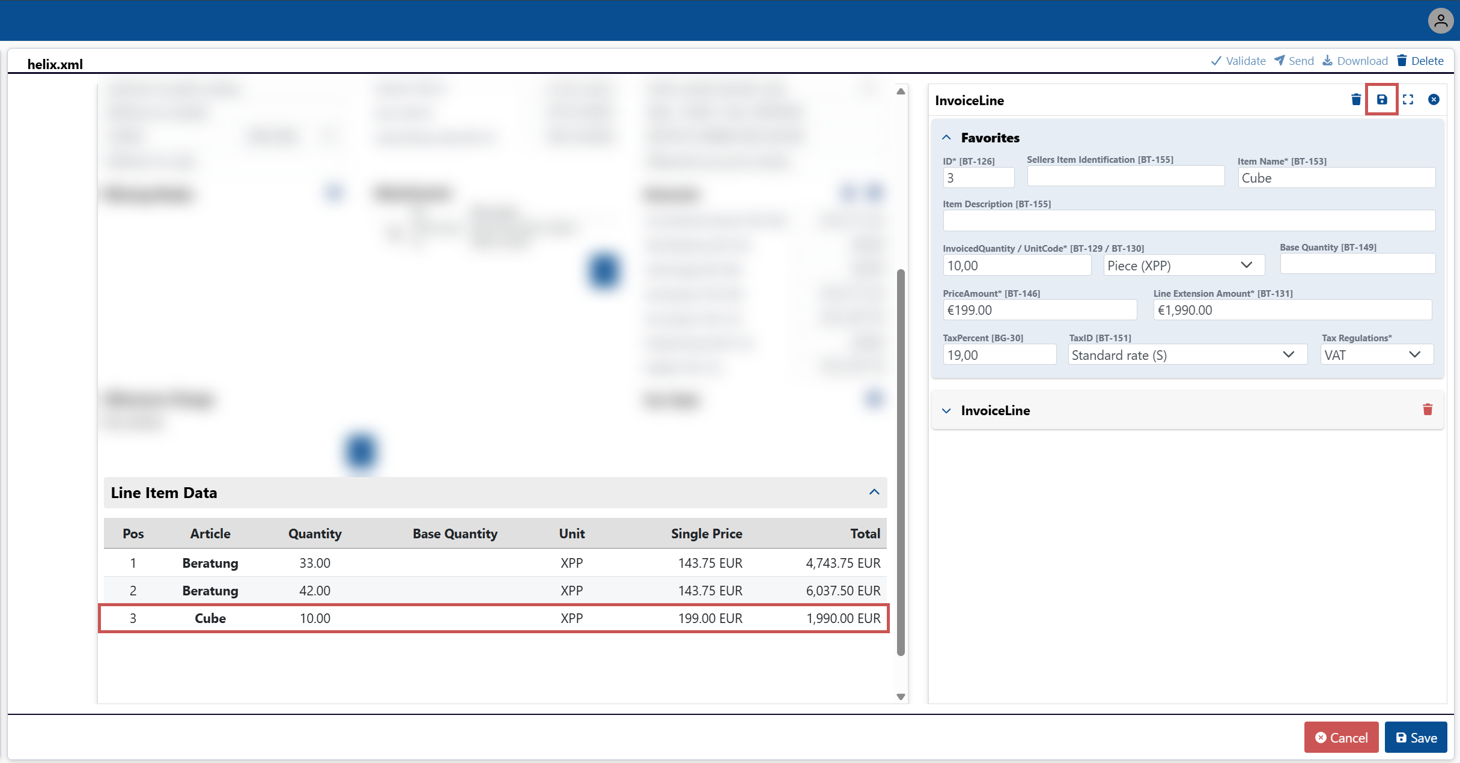This screenshot has height=763, width=1460.
Task: Save the InvoiceLine with the disk icon
Action: 1382,100
